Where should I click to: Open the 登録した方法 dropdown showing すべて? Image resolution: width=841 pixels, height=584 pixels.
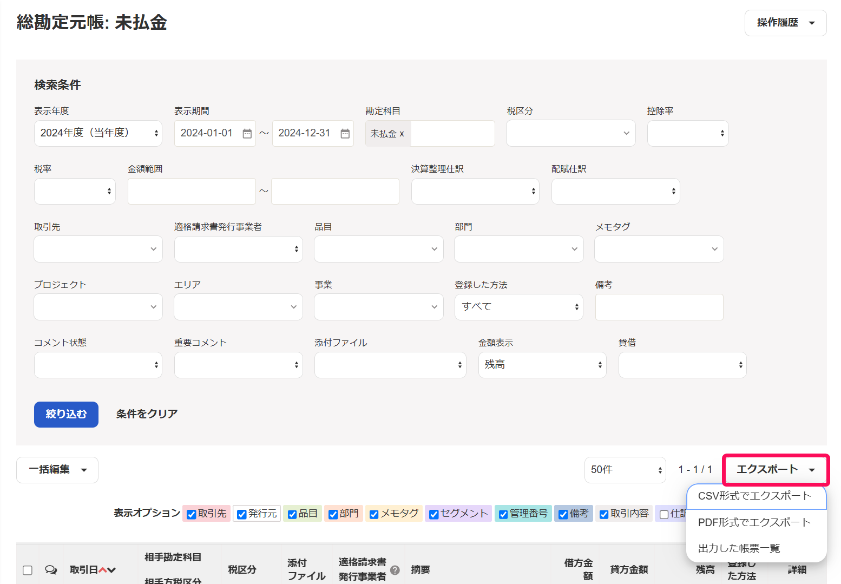[x=518, y=307]
